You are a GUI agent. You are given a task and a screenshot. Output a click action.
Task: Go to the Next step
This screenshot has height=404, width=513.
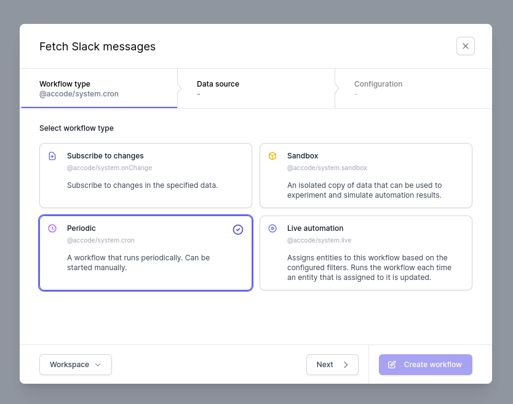[332, 365]
